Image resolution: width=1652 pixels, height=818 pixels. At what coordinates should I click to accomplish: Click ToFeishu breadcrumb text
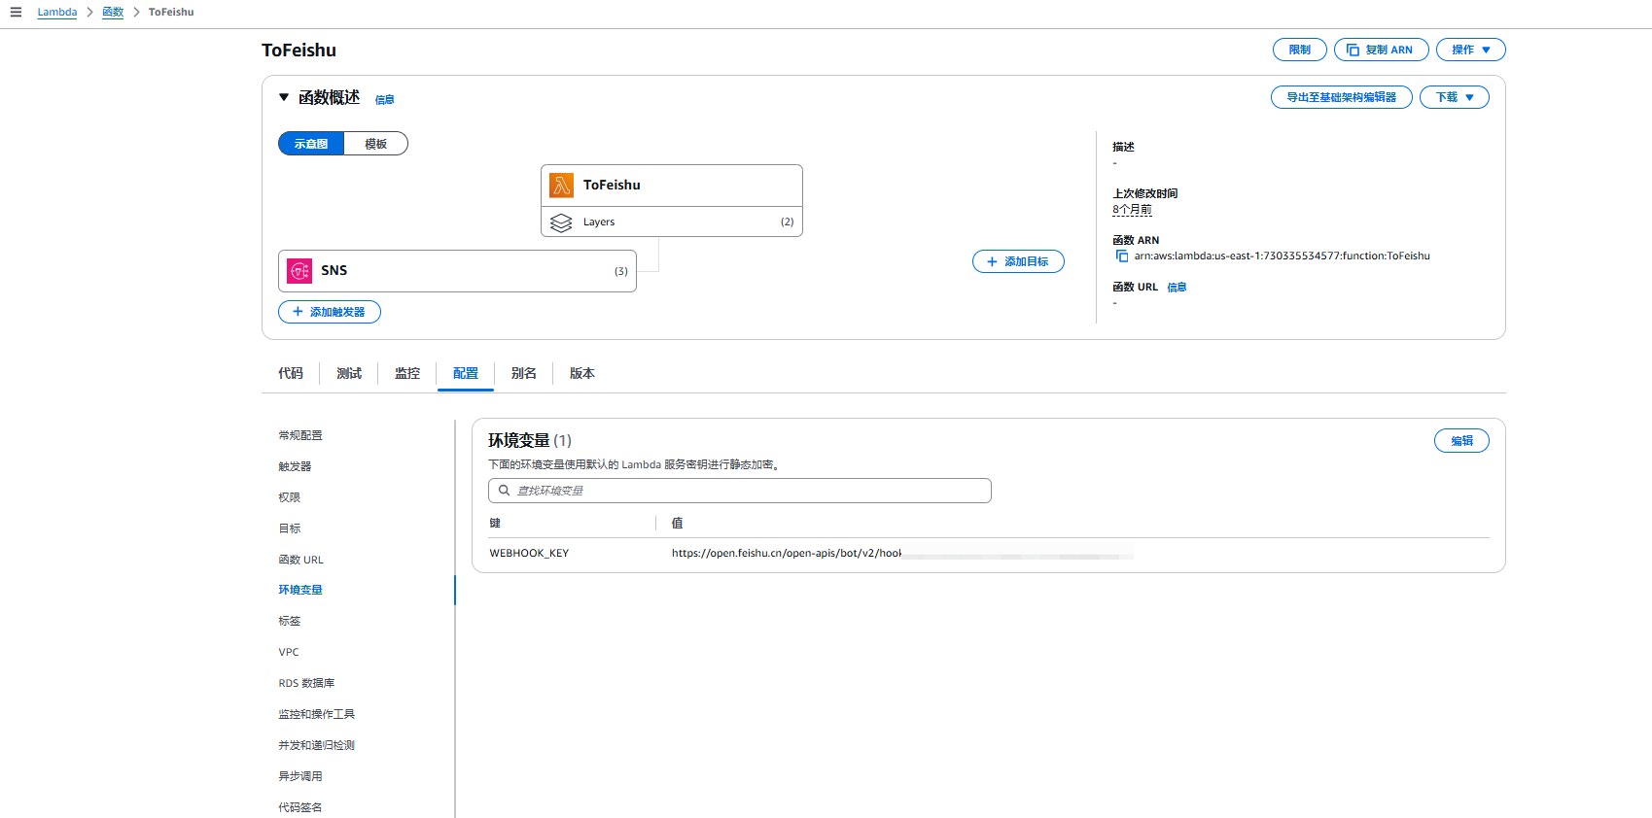click(171, 12)
